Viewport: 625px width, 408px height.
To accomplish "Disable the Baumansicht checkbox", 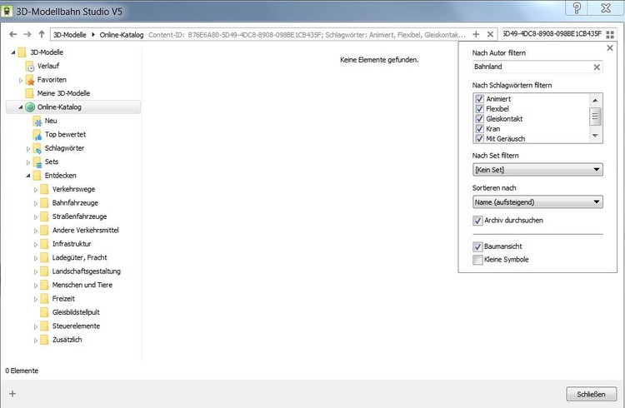I will (477, 246).
